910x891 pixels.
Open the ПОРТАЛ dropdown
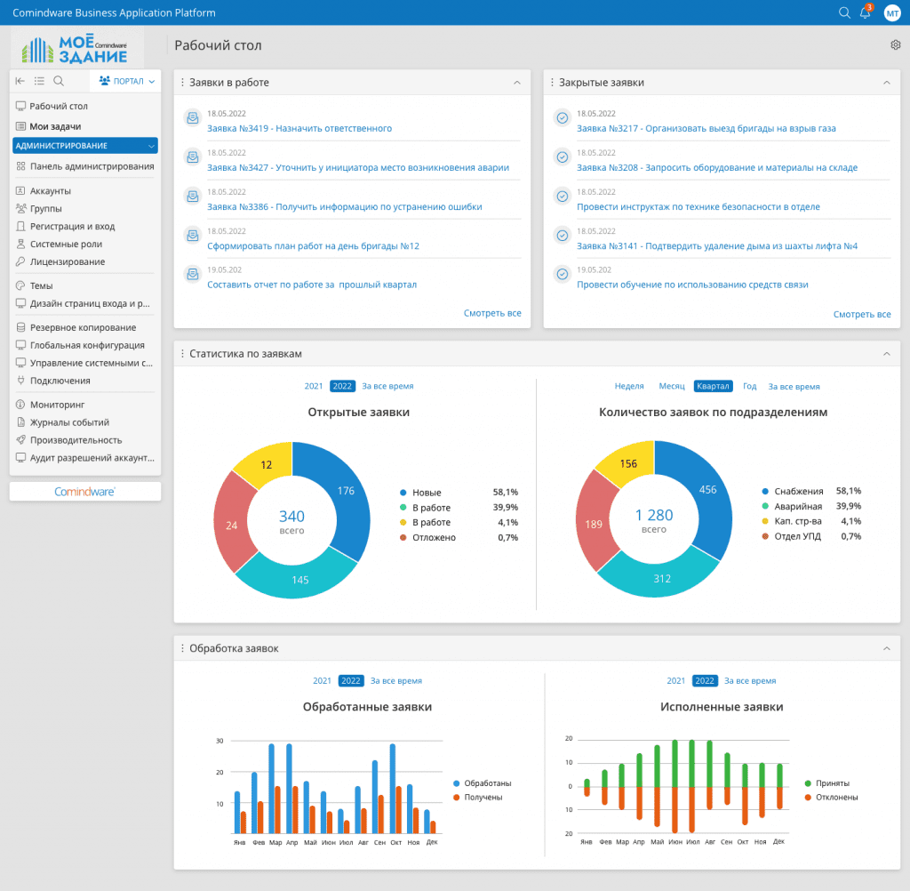click(125, 80)
